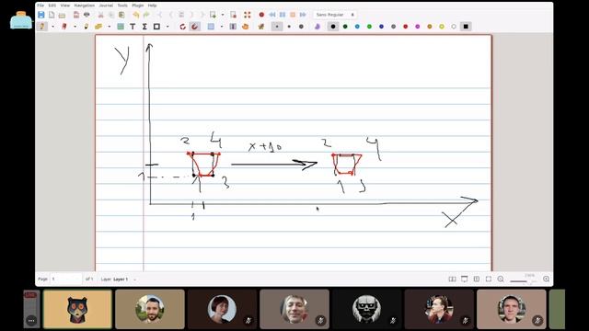Image resolution: width=589 pixels, height=331 pixels.
Task: Select the light blue color swatch
Action: 357,27
